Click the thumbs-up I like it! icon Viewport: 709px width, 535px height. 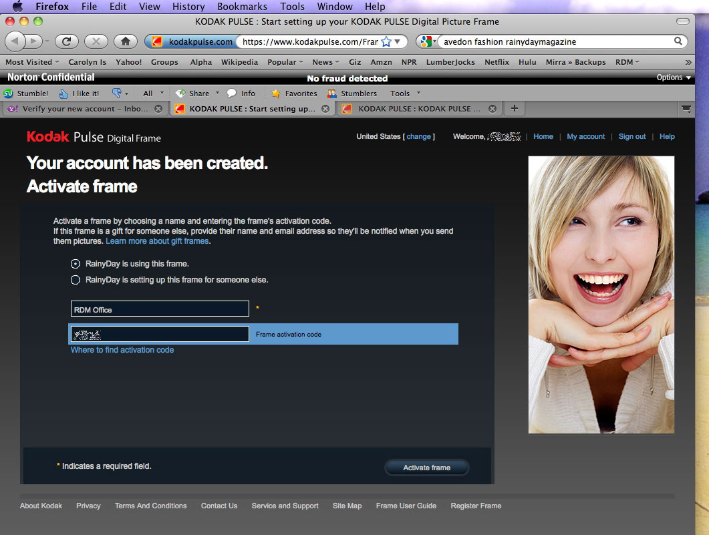tap(63, 94)
